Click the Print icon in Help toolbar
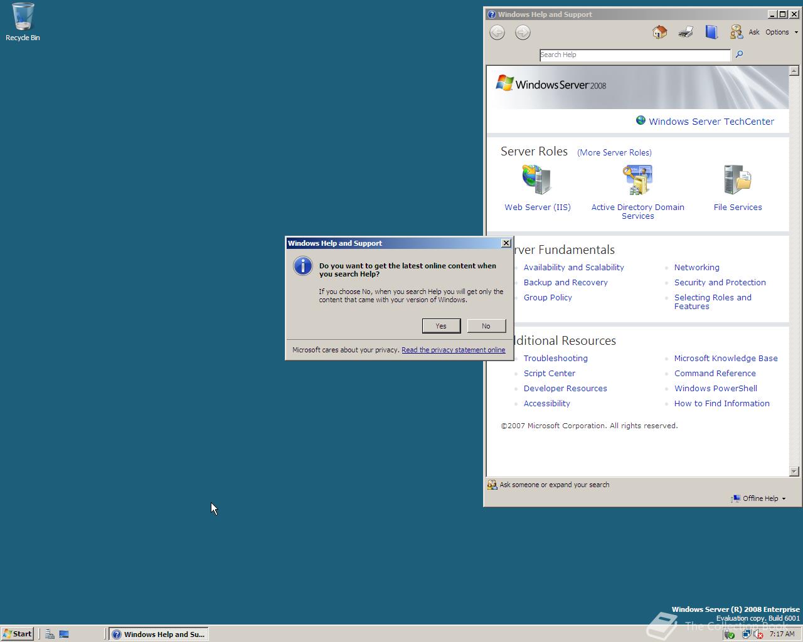The width and height of the screenshot is (803, 642). (x=685, y=32)
